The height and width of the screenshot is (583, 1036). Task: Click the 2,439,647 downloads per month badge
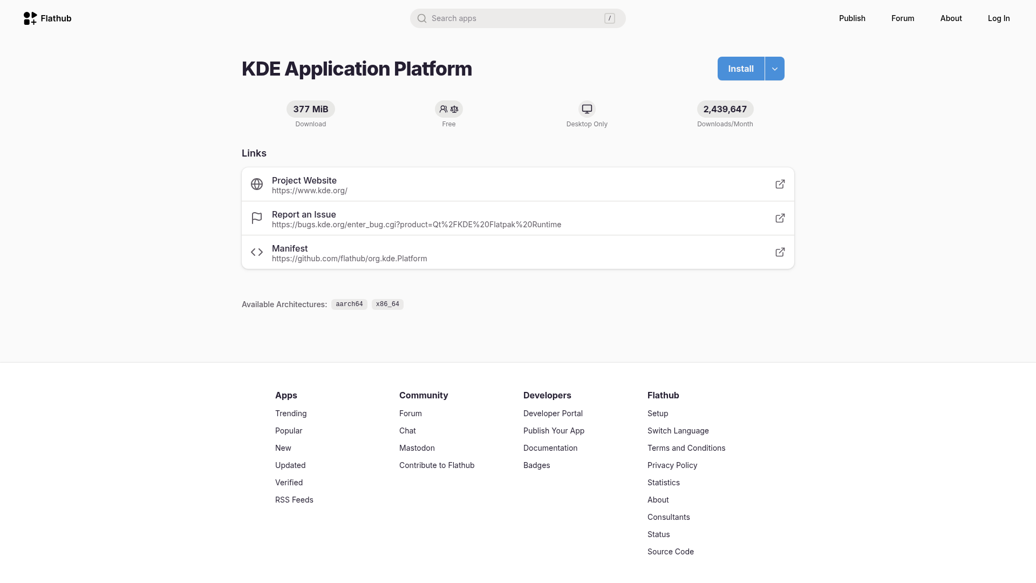click(725, 109)
